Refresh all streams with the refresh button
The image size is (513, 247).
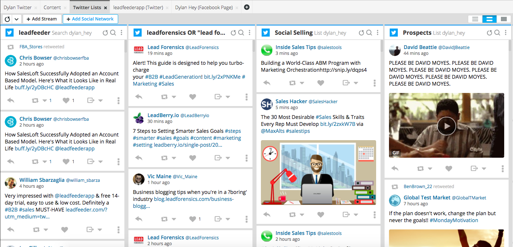point(8,19)
